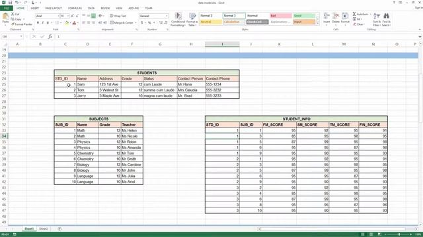Click the AutoSum sigma icon
Screen dimensions: 423x237
(354, 14)
